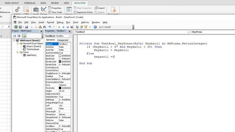235x132 pixels.
Task: Click View Code button in Excel ribbon
Action: 55,12
